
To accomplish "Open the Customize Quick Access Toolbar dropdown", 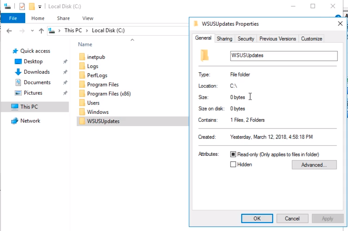I will (40, 7).
